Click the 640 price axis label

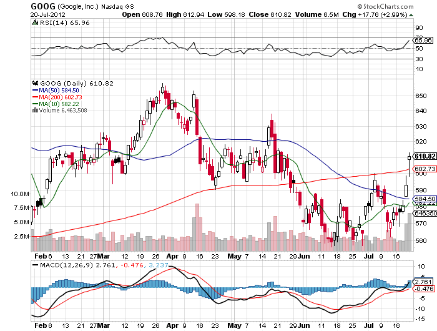[x=421, y=111]
